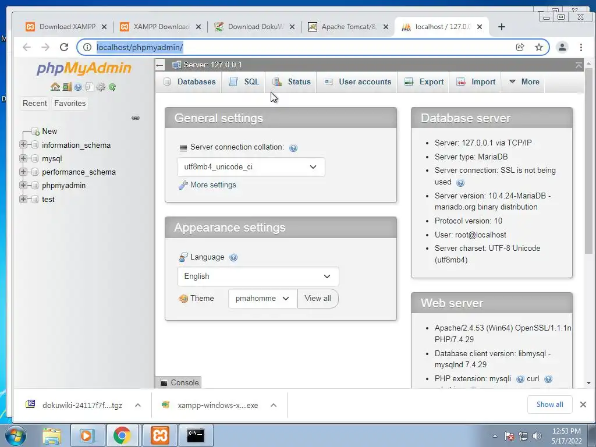This screenshot has width=596, height=447.
Task: Open Windows Explorer folder in taskbar
Action: [52, 435]
